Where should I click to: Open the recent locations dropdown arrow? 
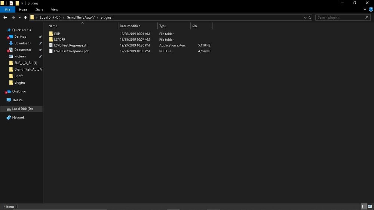click(20, 18)
